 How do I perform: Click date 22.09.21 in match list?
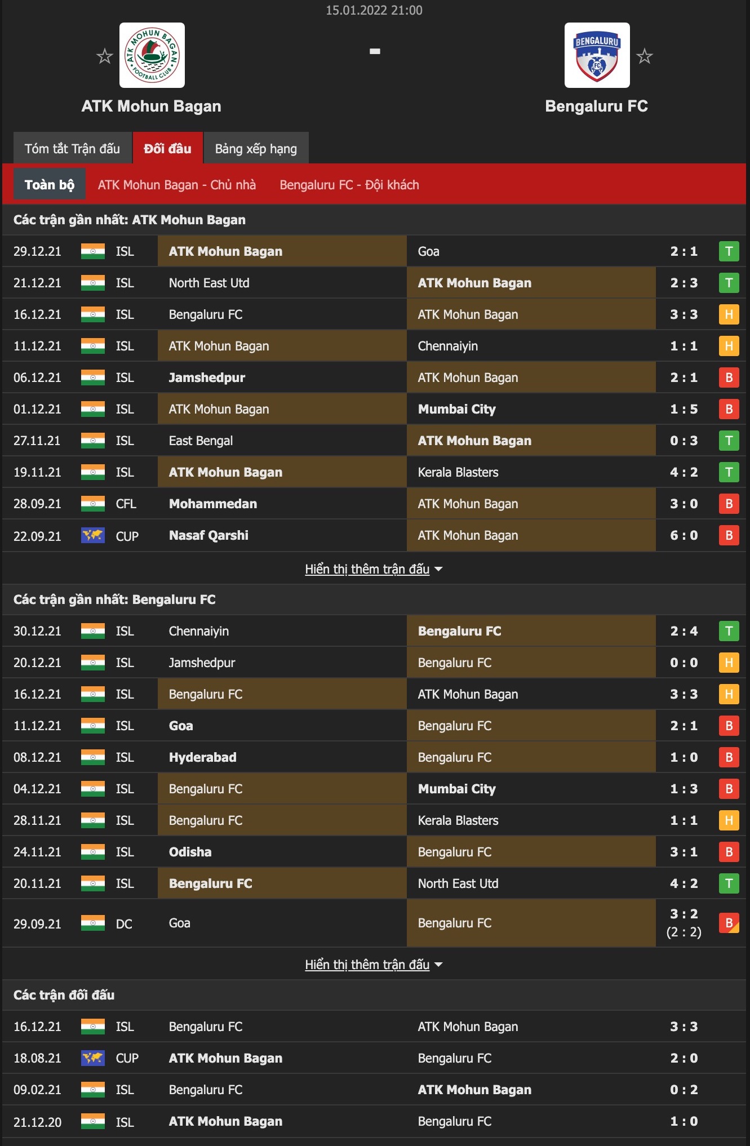click(37, 536)
